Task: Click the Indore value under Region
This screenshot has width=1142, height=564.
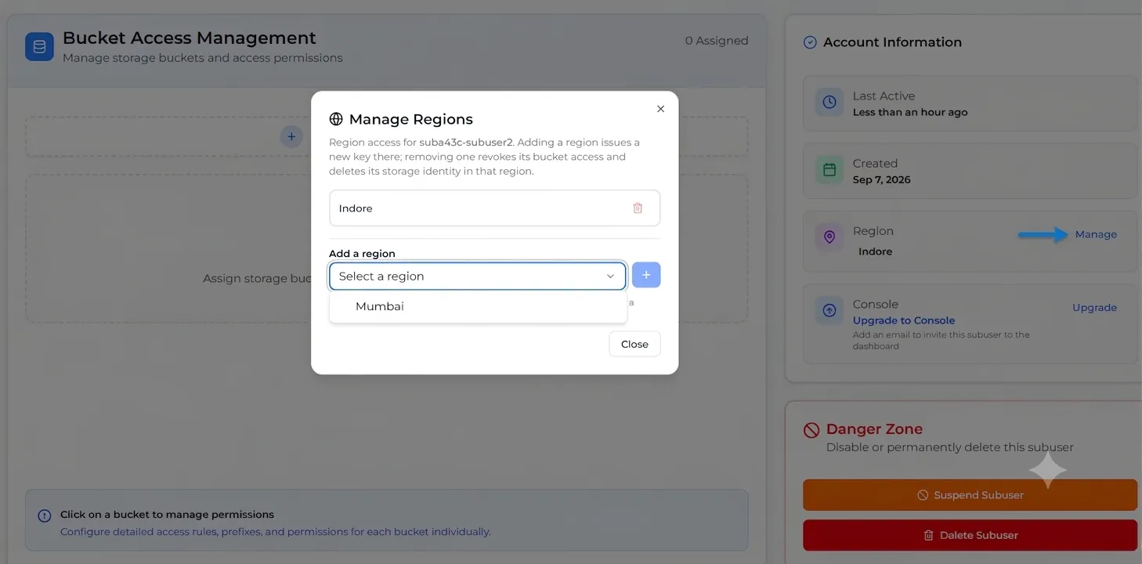Action: (875, 251)
